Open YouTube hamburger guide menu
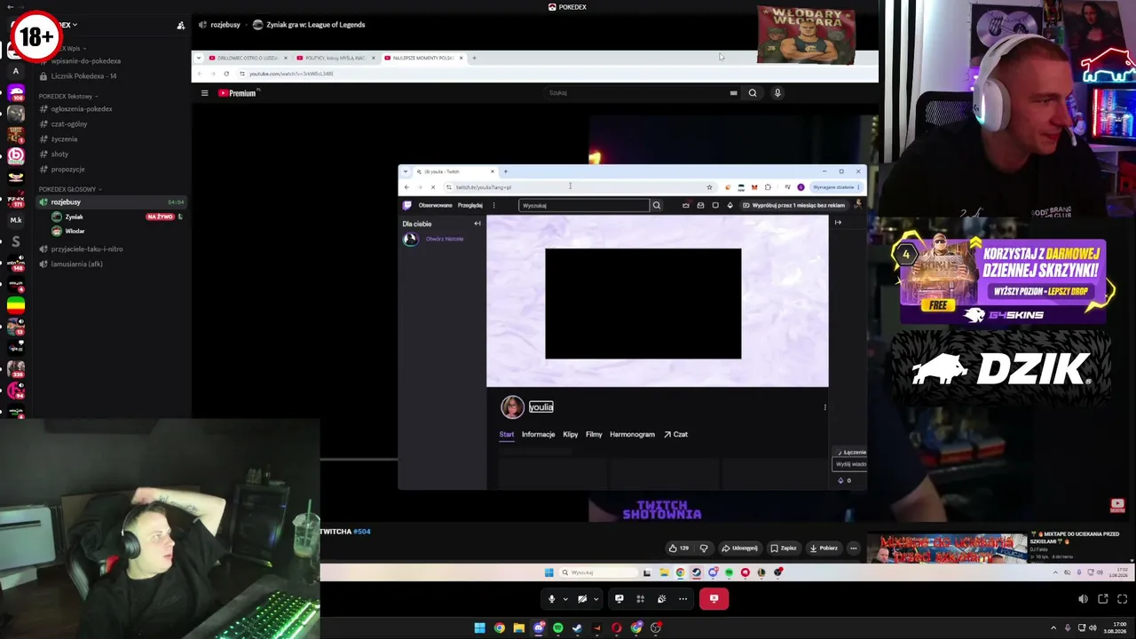 [x=204, y=92]
